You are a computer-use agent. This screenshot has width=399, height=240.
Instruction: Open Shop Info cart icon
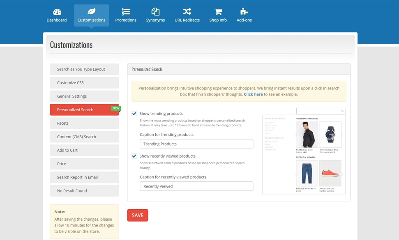[218, 11]
